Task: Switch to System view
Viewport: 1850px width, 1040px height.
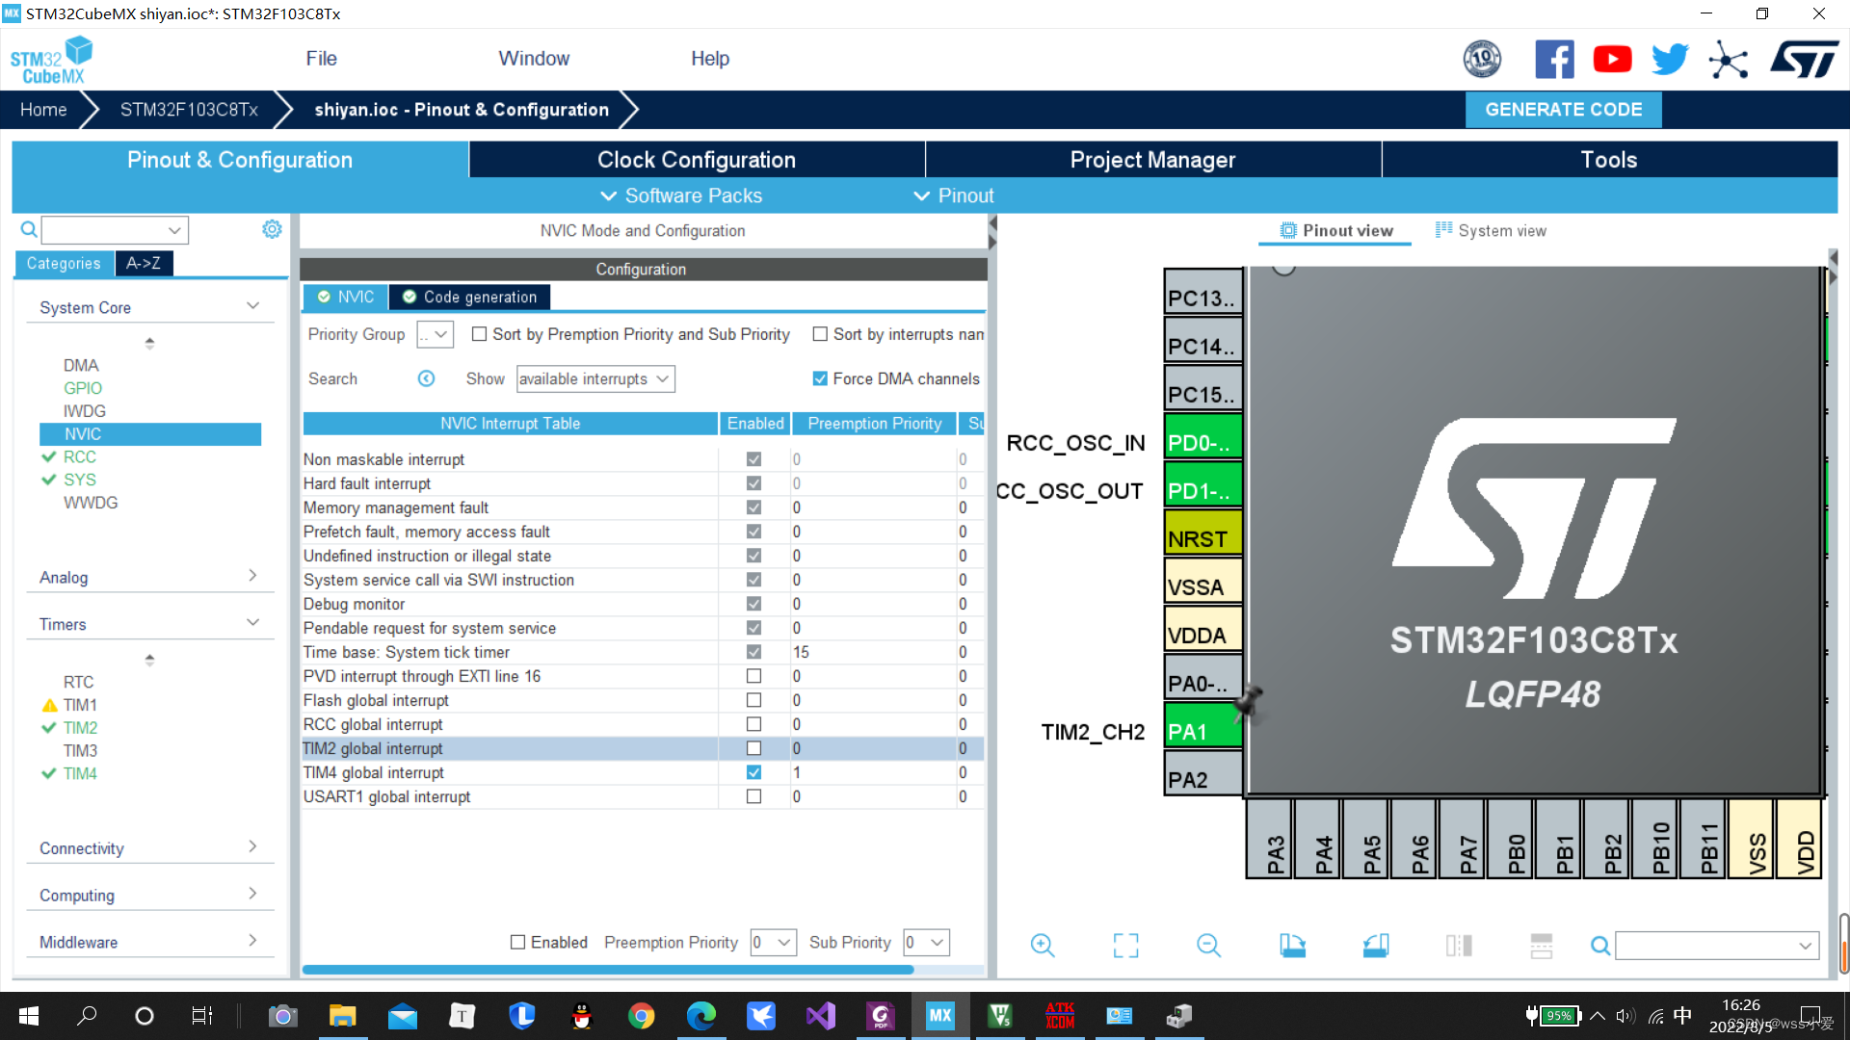Action: point(1490,230)
